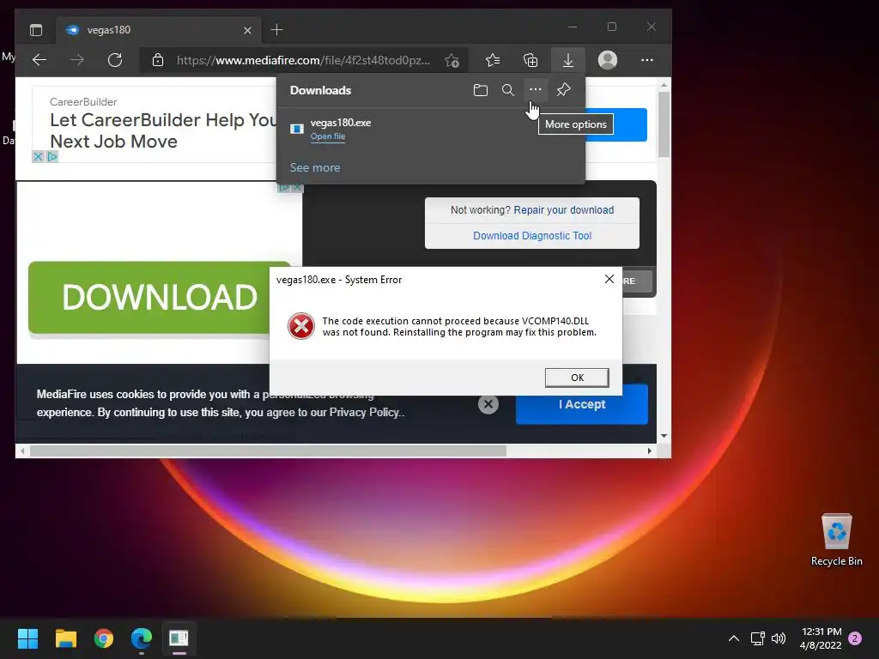Click Download Diagnostic Tool link
This screenshot has width=879, height=659.
pos(532,236)
